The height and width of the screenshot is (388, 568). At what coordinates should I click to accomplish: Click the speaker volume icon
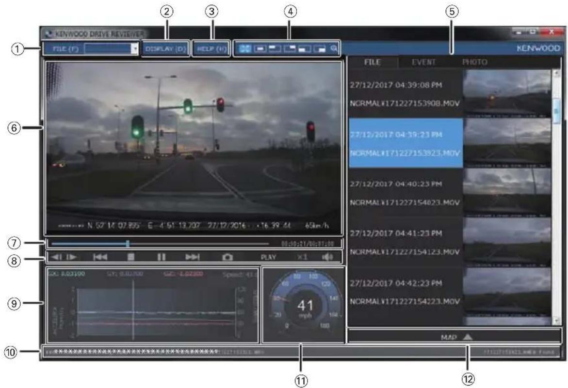[x=327, y=257]
